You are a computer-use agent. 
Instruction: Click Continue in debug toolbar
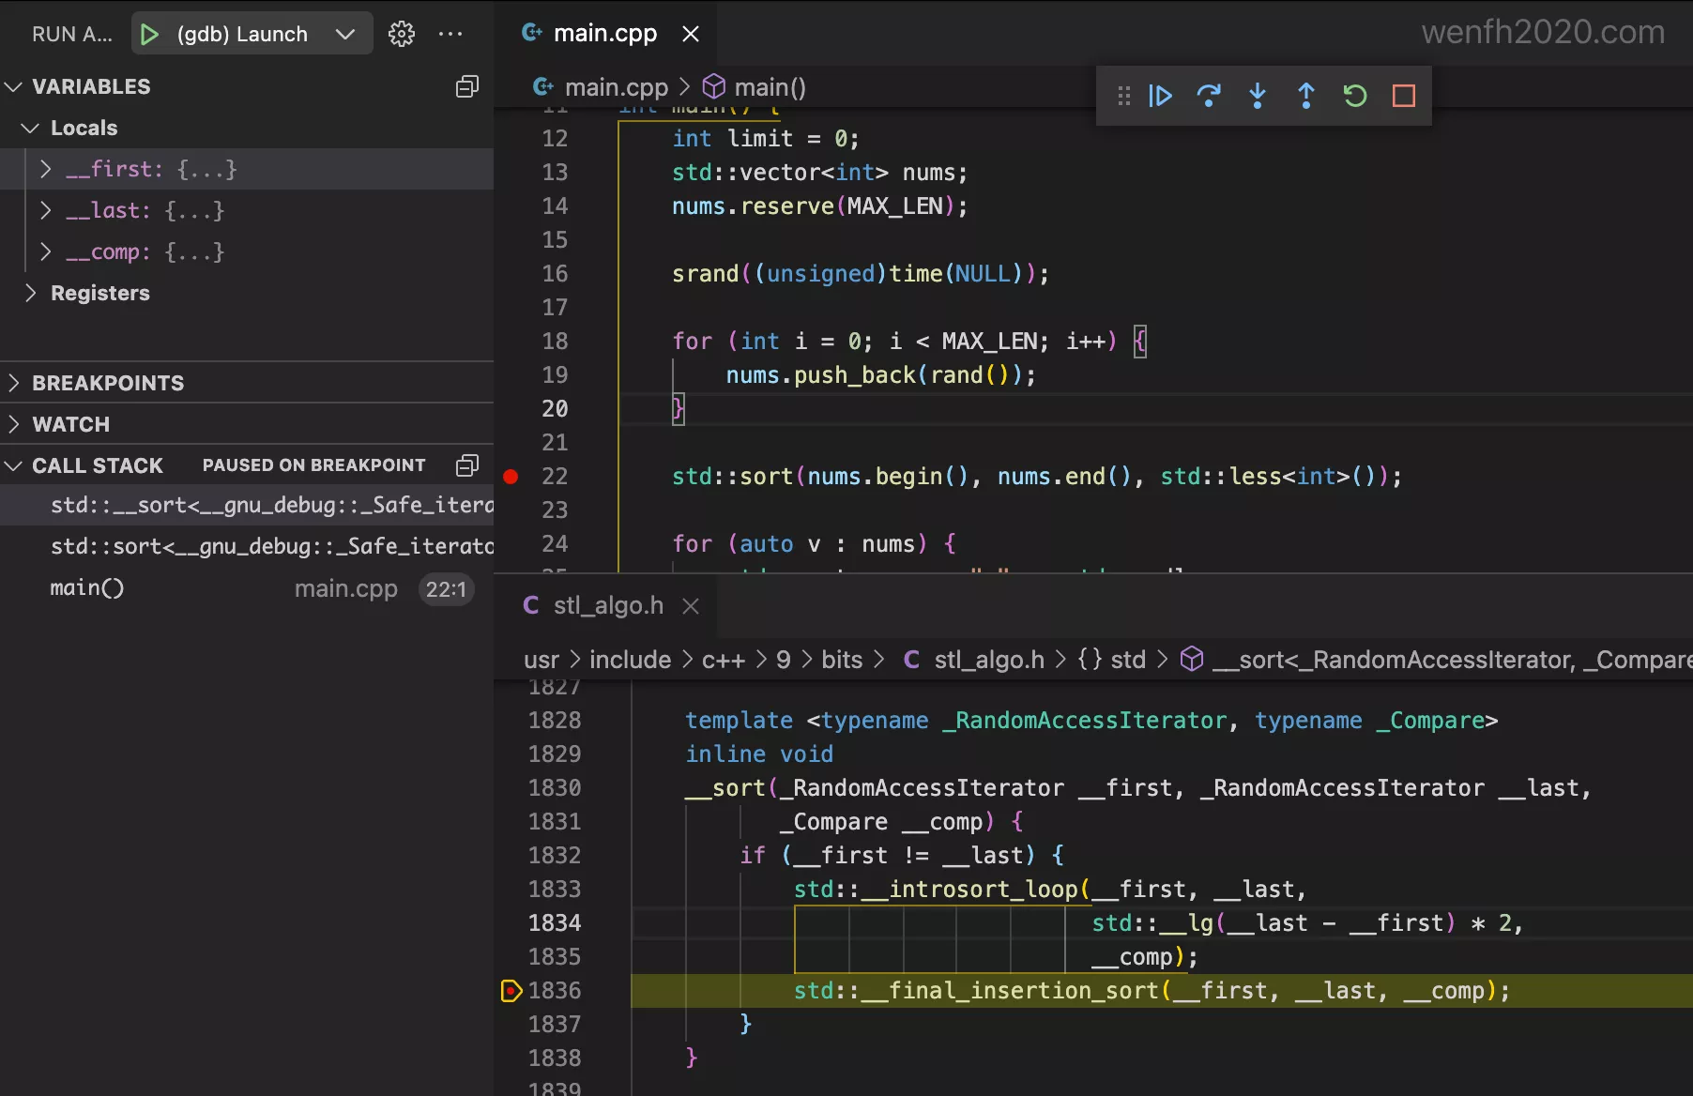(x=1160, y=96)
